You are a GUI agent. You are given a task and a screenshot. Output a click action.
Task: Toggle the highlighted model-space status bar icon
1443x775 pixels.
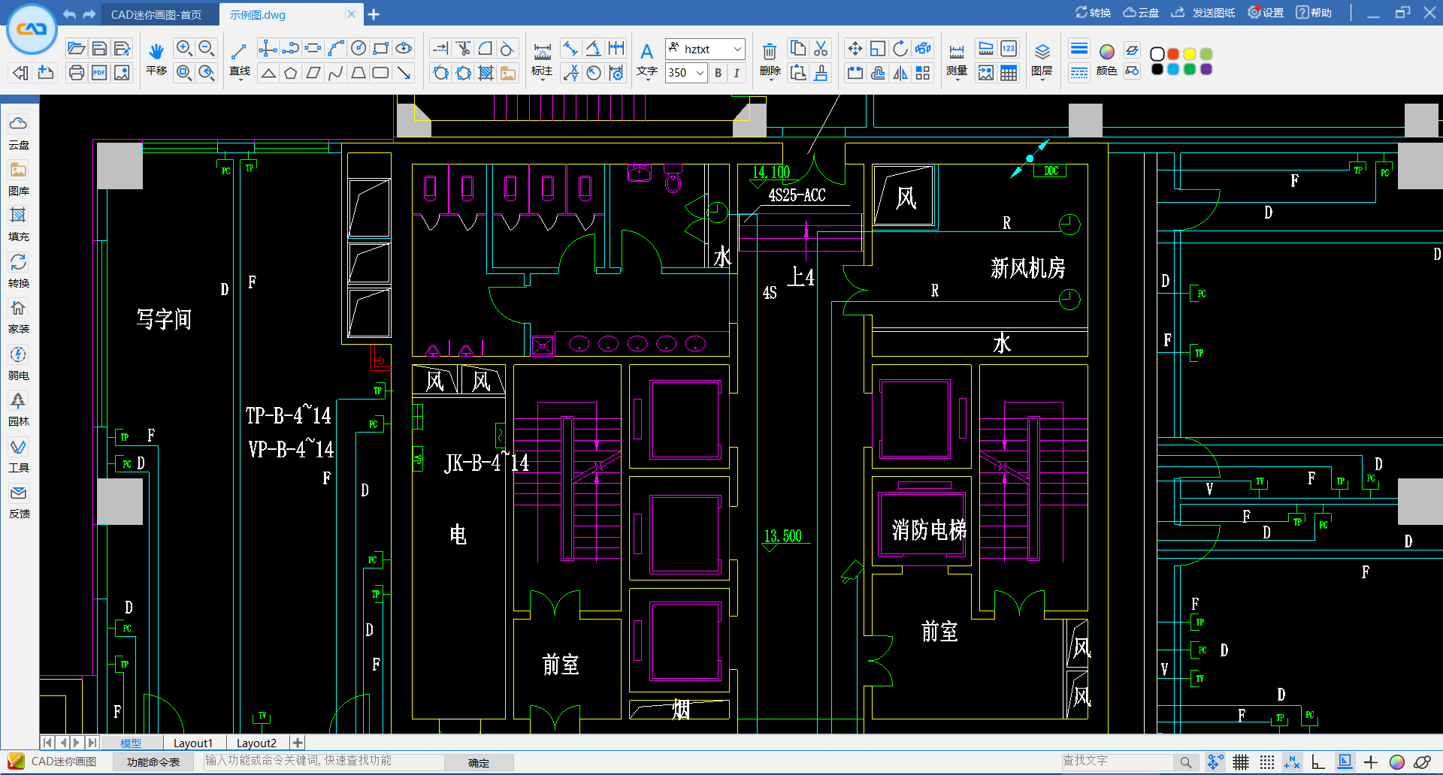coord(1345,762)
